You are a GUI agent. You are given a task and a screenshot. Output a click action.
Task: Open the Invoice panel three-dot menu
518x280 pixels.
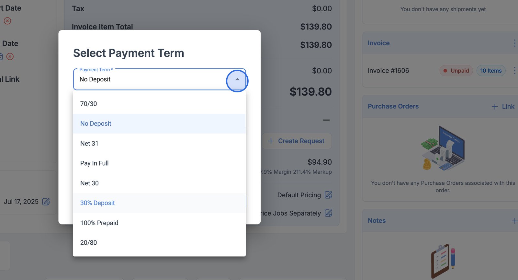click(514, 43)
